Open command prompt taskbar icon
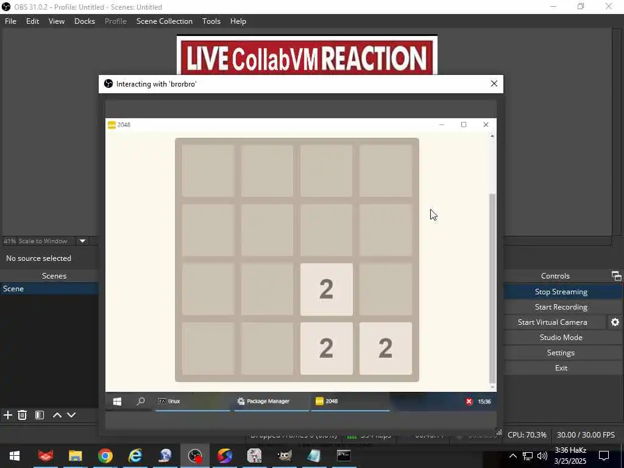 click(344, 456)
